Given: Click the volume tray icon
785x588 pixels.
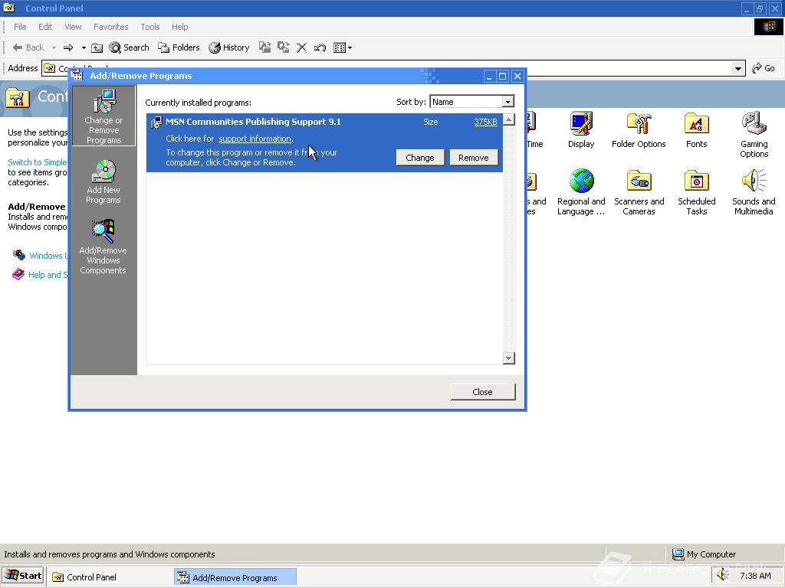Looking at the screenshot, I should point(723,576).
